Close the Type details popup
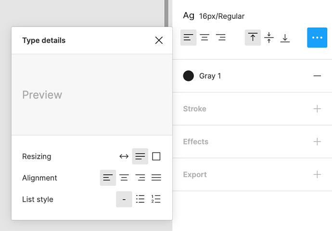This screenshot has width=332, height=231. 159,40
